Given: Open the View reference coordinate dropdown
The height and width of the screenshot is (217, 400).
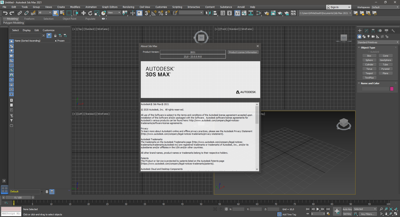Looking at the screenshot, I should 114,13.
